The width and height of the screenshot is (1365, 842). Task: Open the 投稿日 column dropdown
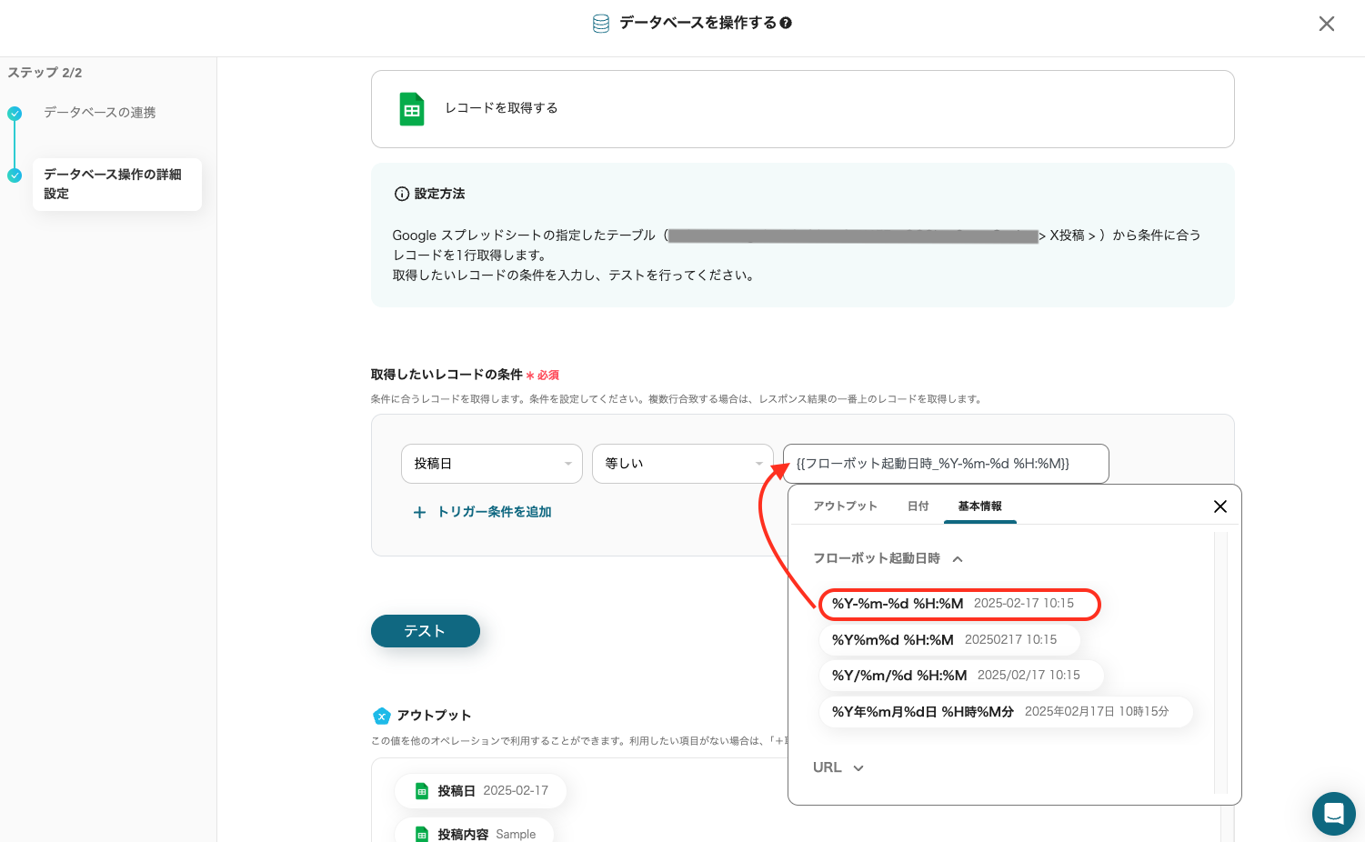tap(492, 464)
